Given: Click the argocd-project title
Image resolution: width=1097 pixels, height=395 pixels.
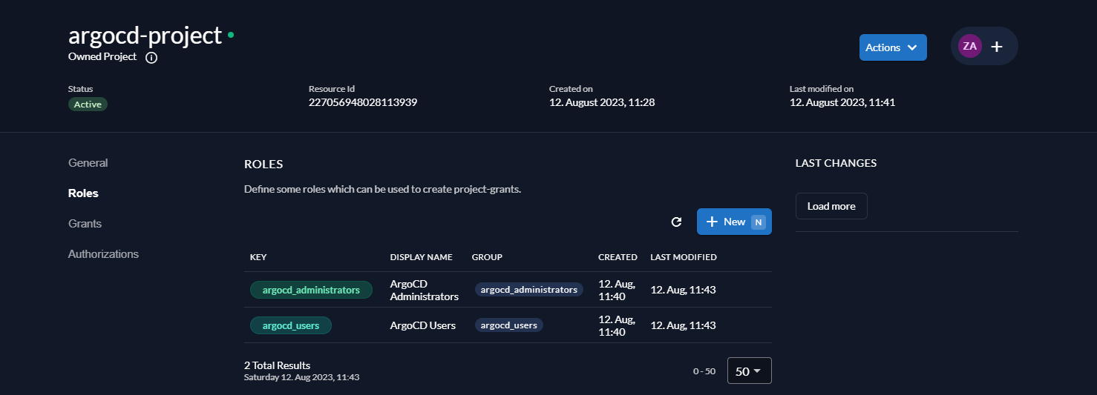Looking at the screenshot, I should (145, 35).
